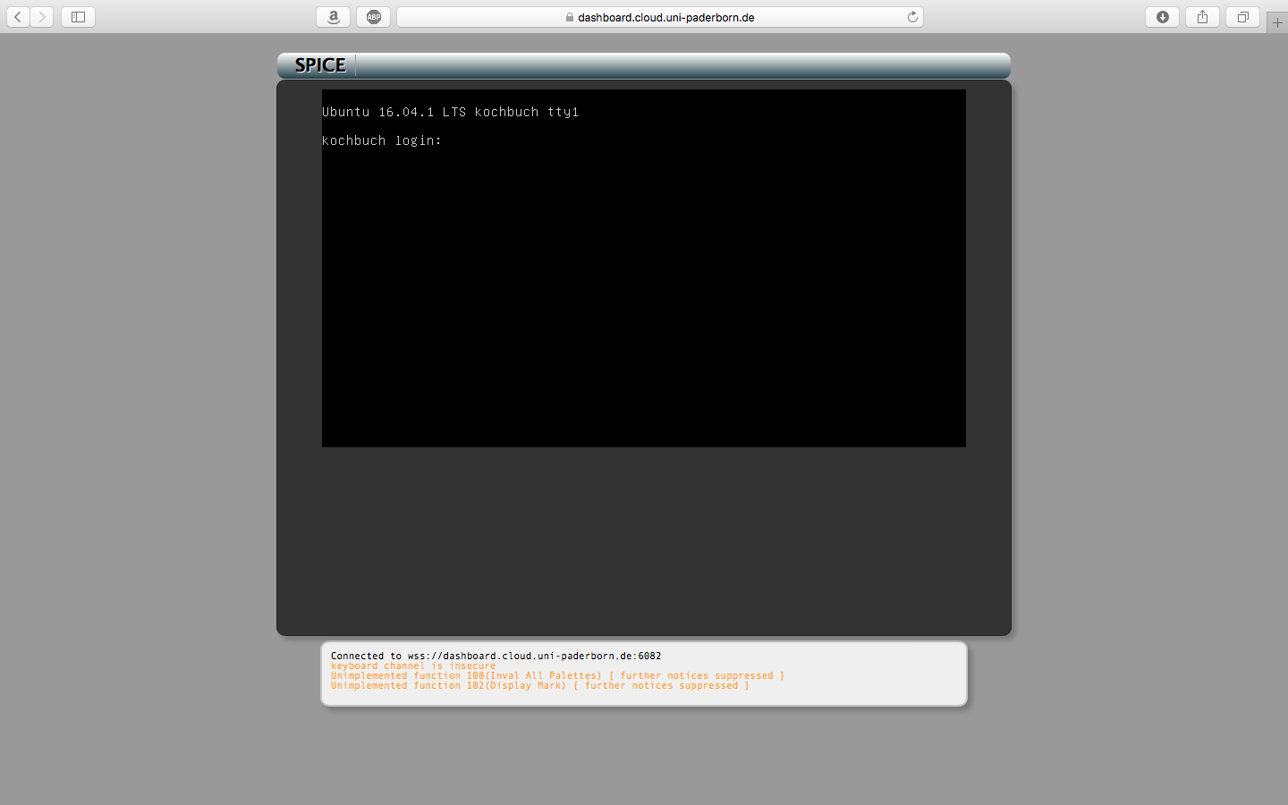Click the SPICE header title
Screen dimensions: 1288x805
tap(320, 65)
